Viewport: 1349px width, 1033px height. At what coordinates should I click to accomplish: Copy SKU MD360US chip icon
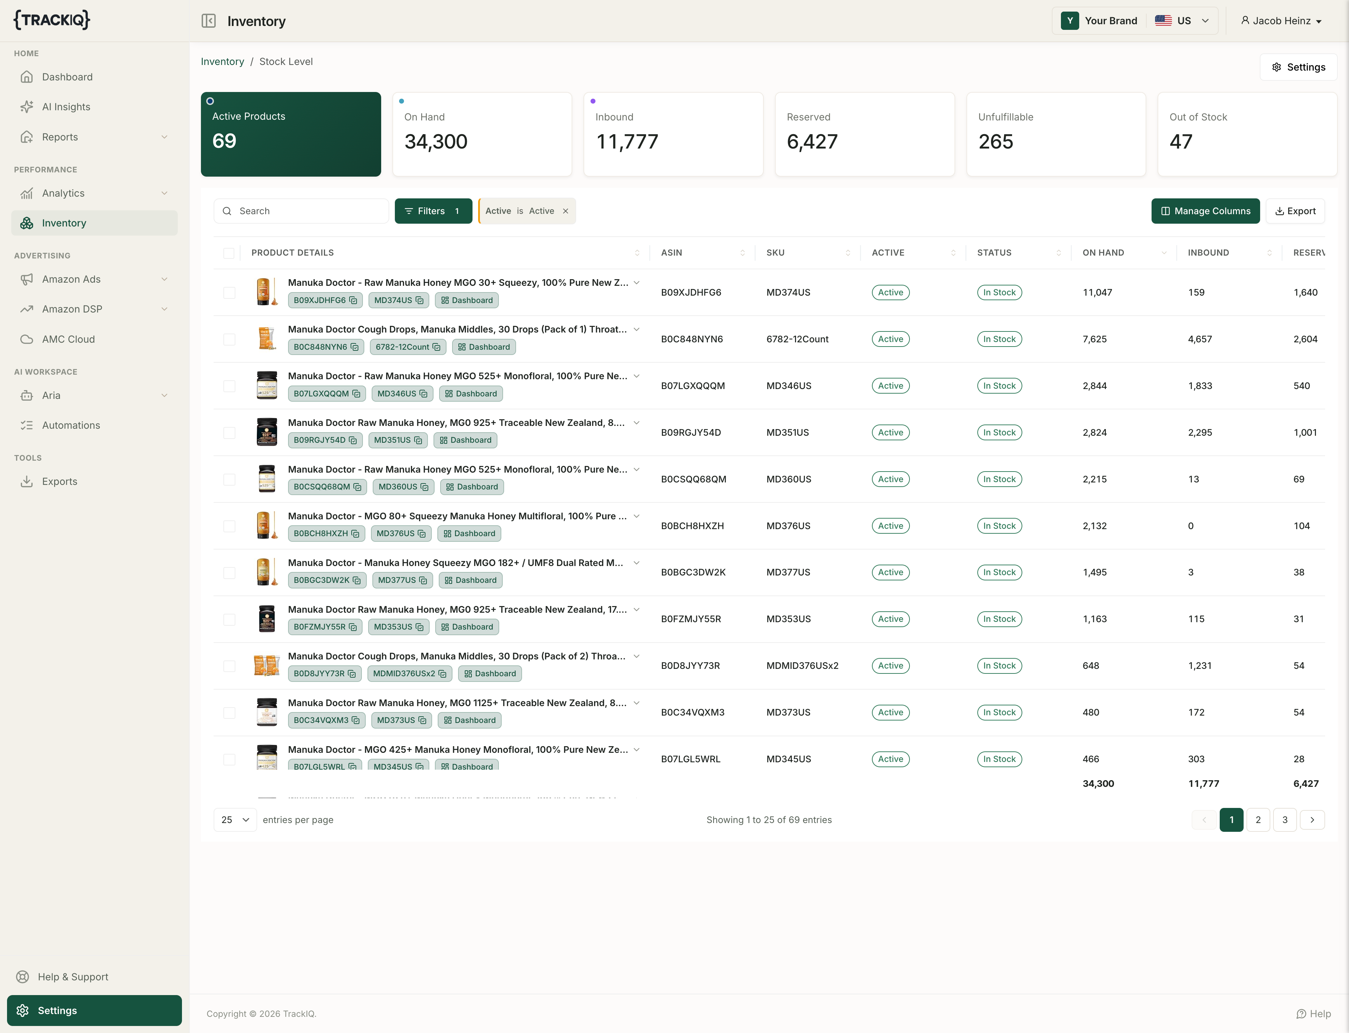(x=424, y=487)
